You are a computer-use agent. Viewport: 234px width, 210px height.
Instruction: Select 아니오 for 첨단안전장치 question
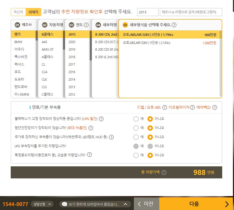pos(150,128)
